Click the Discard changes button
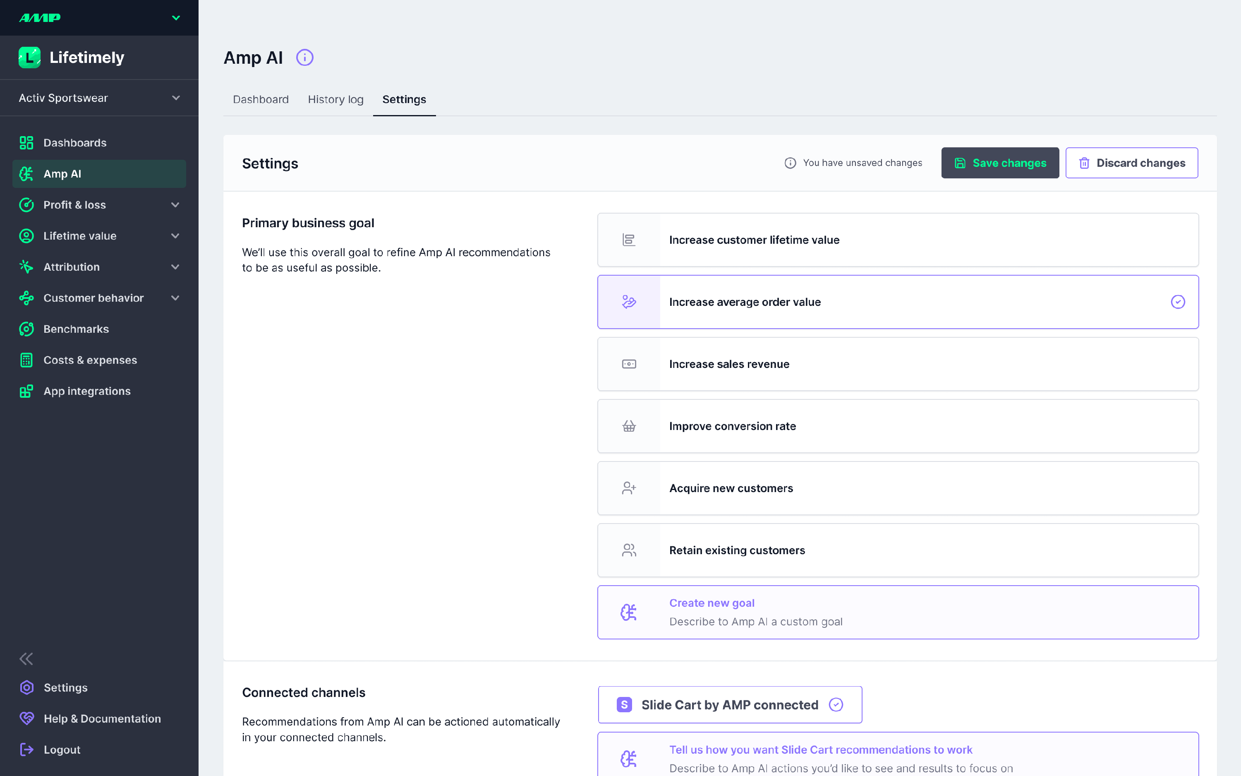 [1131, 163]
